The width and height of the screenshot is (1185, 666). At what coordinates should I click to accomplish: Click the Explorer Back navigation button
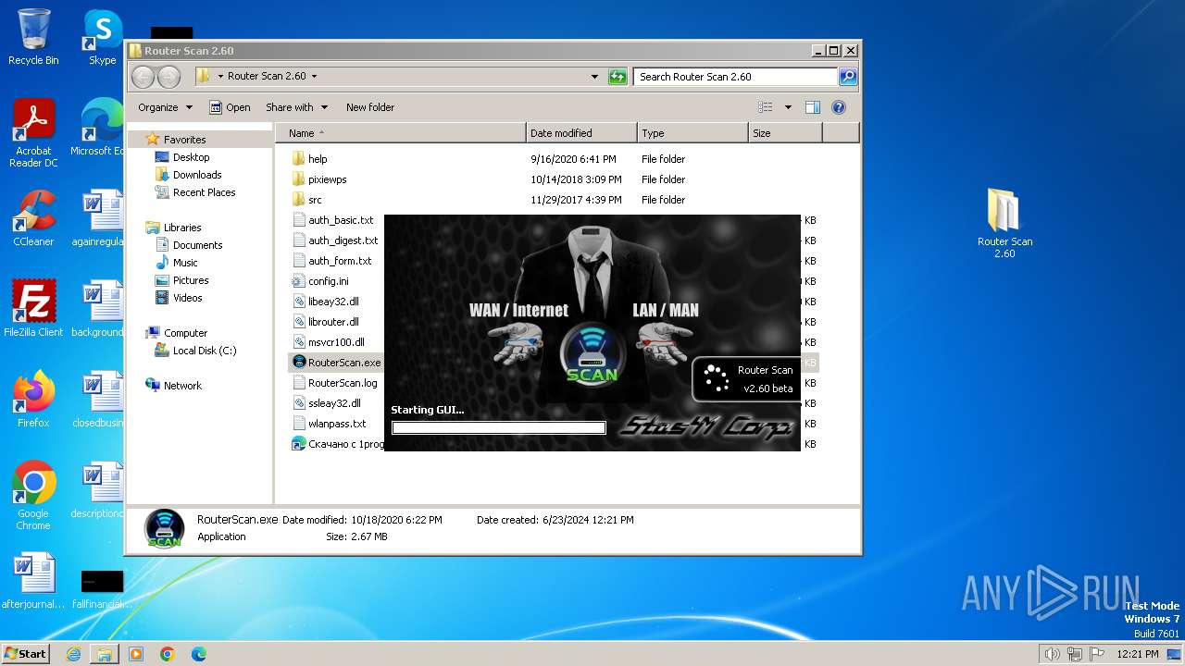click(143, 77)
